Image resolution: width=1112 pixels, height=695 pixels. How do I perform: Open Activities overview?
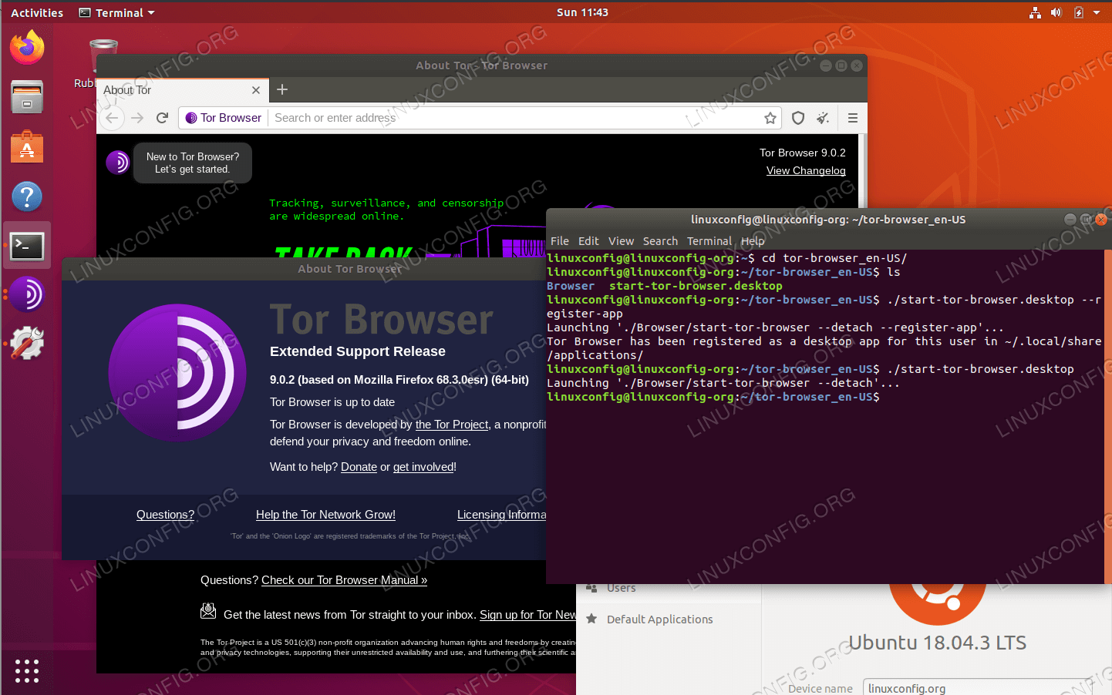(37, 12)
